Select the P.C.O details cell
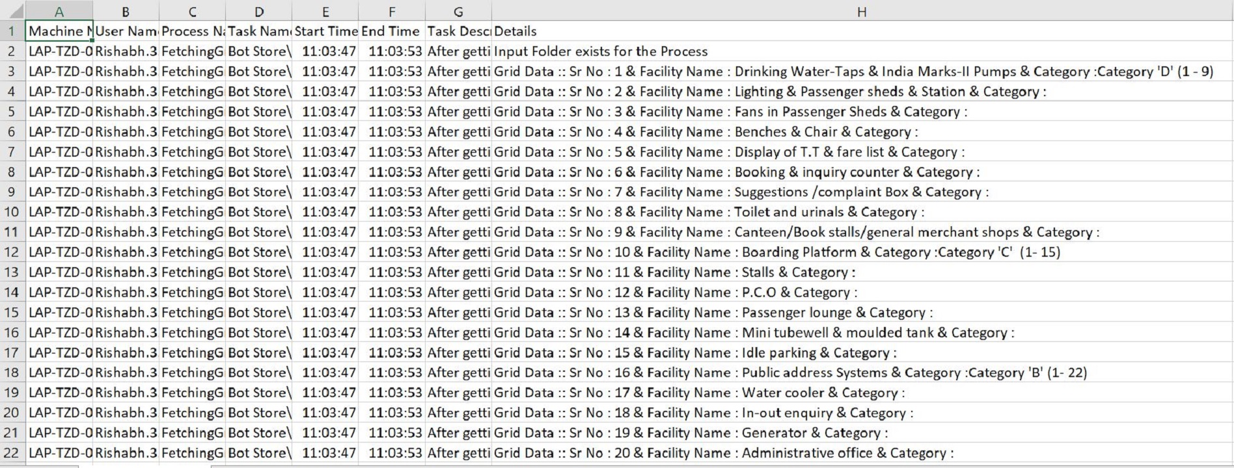The height and width of the screenshot is (468, 1234). click(x=862, y=292)
